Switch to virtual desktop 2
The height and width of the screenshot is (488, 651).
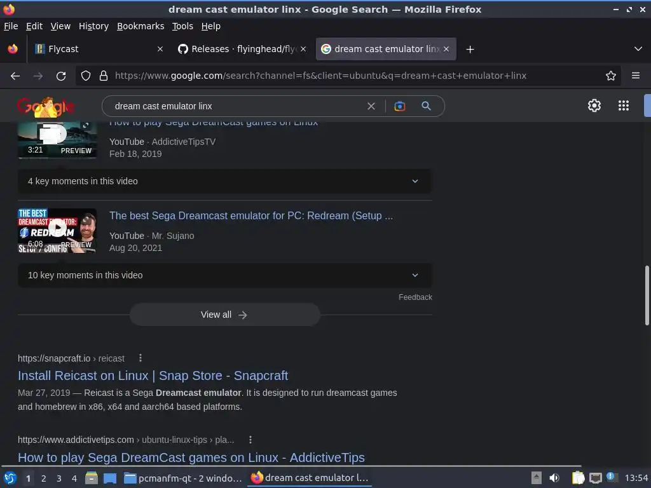pyautogui.click(x=44, y=478)
